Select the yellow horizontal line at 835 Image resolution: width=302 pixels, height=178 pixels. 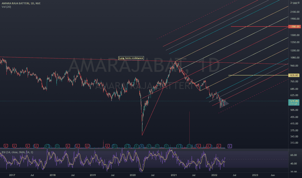258,75
